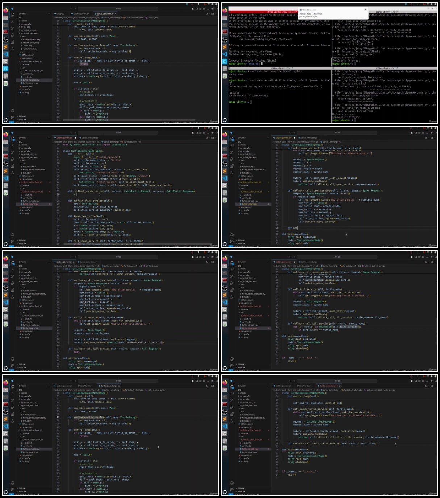This screenshot has width=440, height=498.
Task: Expand the my_cpp_pkg folder in the top-left screenshot
Action: click(35, 24)
